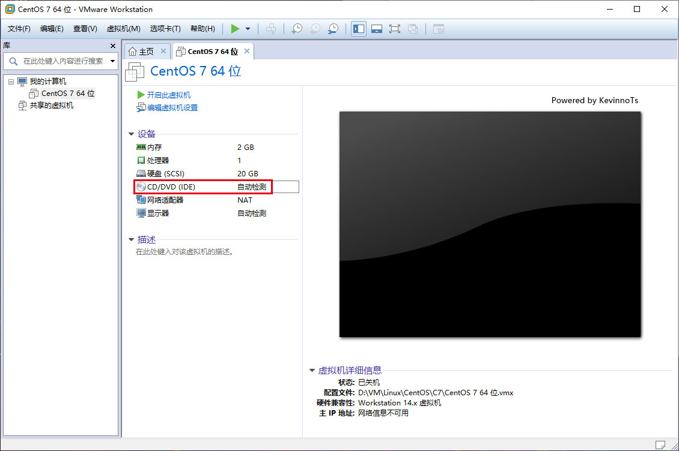Click the network adapter icon beside 网络适配器
The image size is (679, 451).
[141, 200]
